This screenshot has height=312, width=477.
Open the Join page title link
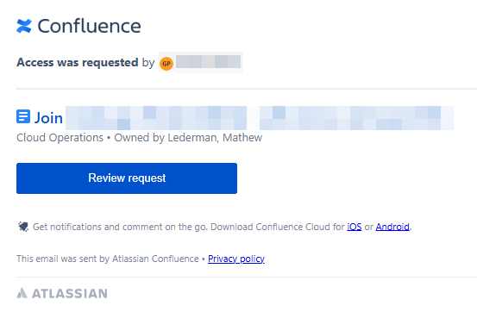click(x=48, y=118)
